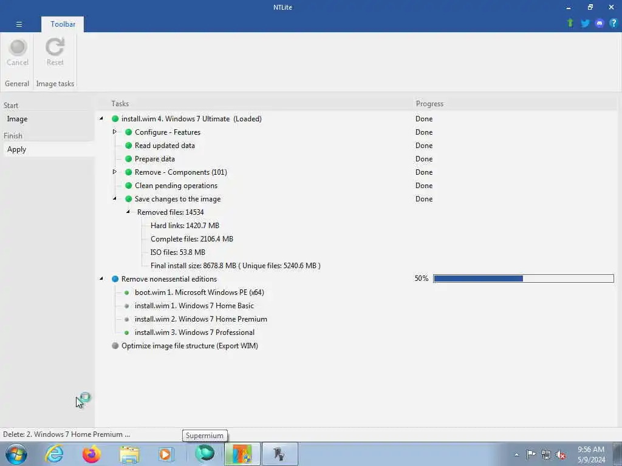Screen dimensions: 622x466
Task: Select the Hard links: 1420.7 MB row
Action: 185,226
